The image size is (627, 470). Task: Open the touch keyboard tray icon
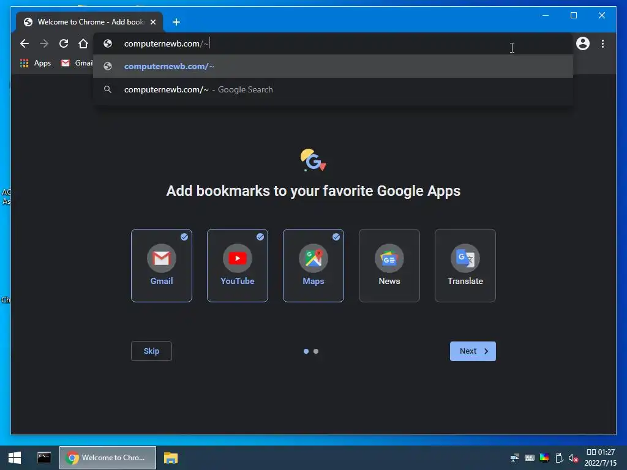530,458
